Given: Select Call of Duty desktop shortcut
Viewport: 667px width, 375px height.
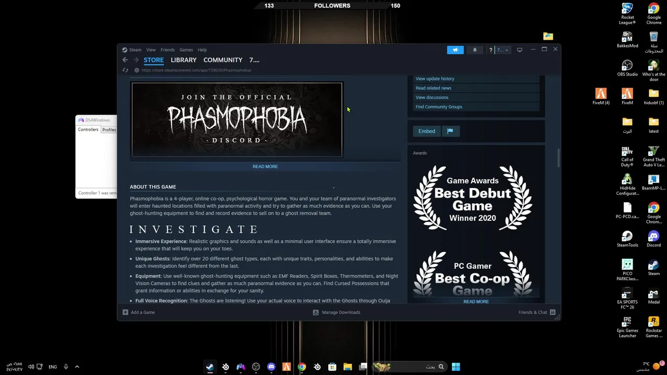Looking at the screenshot, I should [x=627, y=156].
